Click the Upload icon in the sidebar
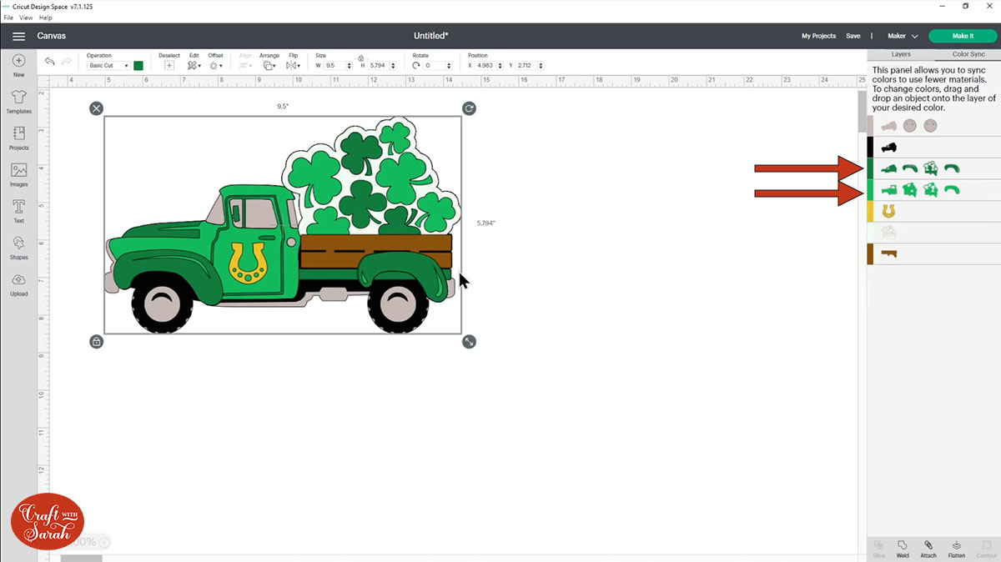The height and width of the screenshot is (562, 1001). [18, 284]
